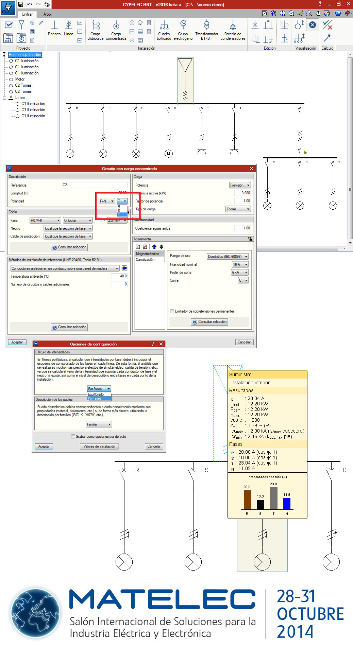The height and width of the screenshot is (647, 353).
Task: Click the padlock icon in Aparamenta header
Action: [250, 239]
